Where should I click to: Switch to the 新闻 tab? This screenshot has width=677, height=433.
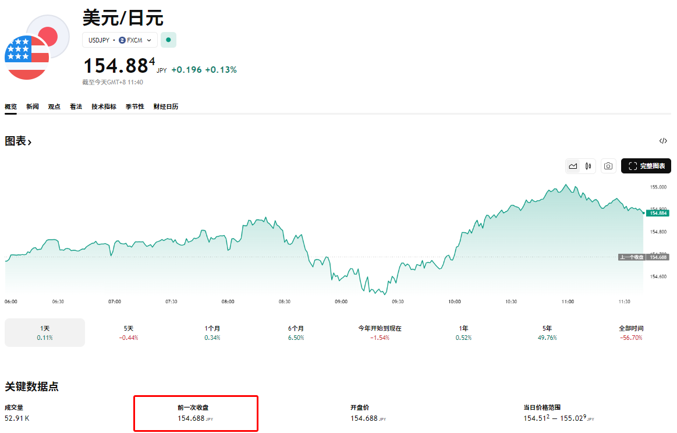[32, 107]
